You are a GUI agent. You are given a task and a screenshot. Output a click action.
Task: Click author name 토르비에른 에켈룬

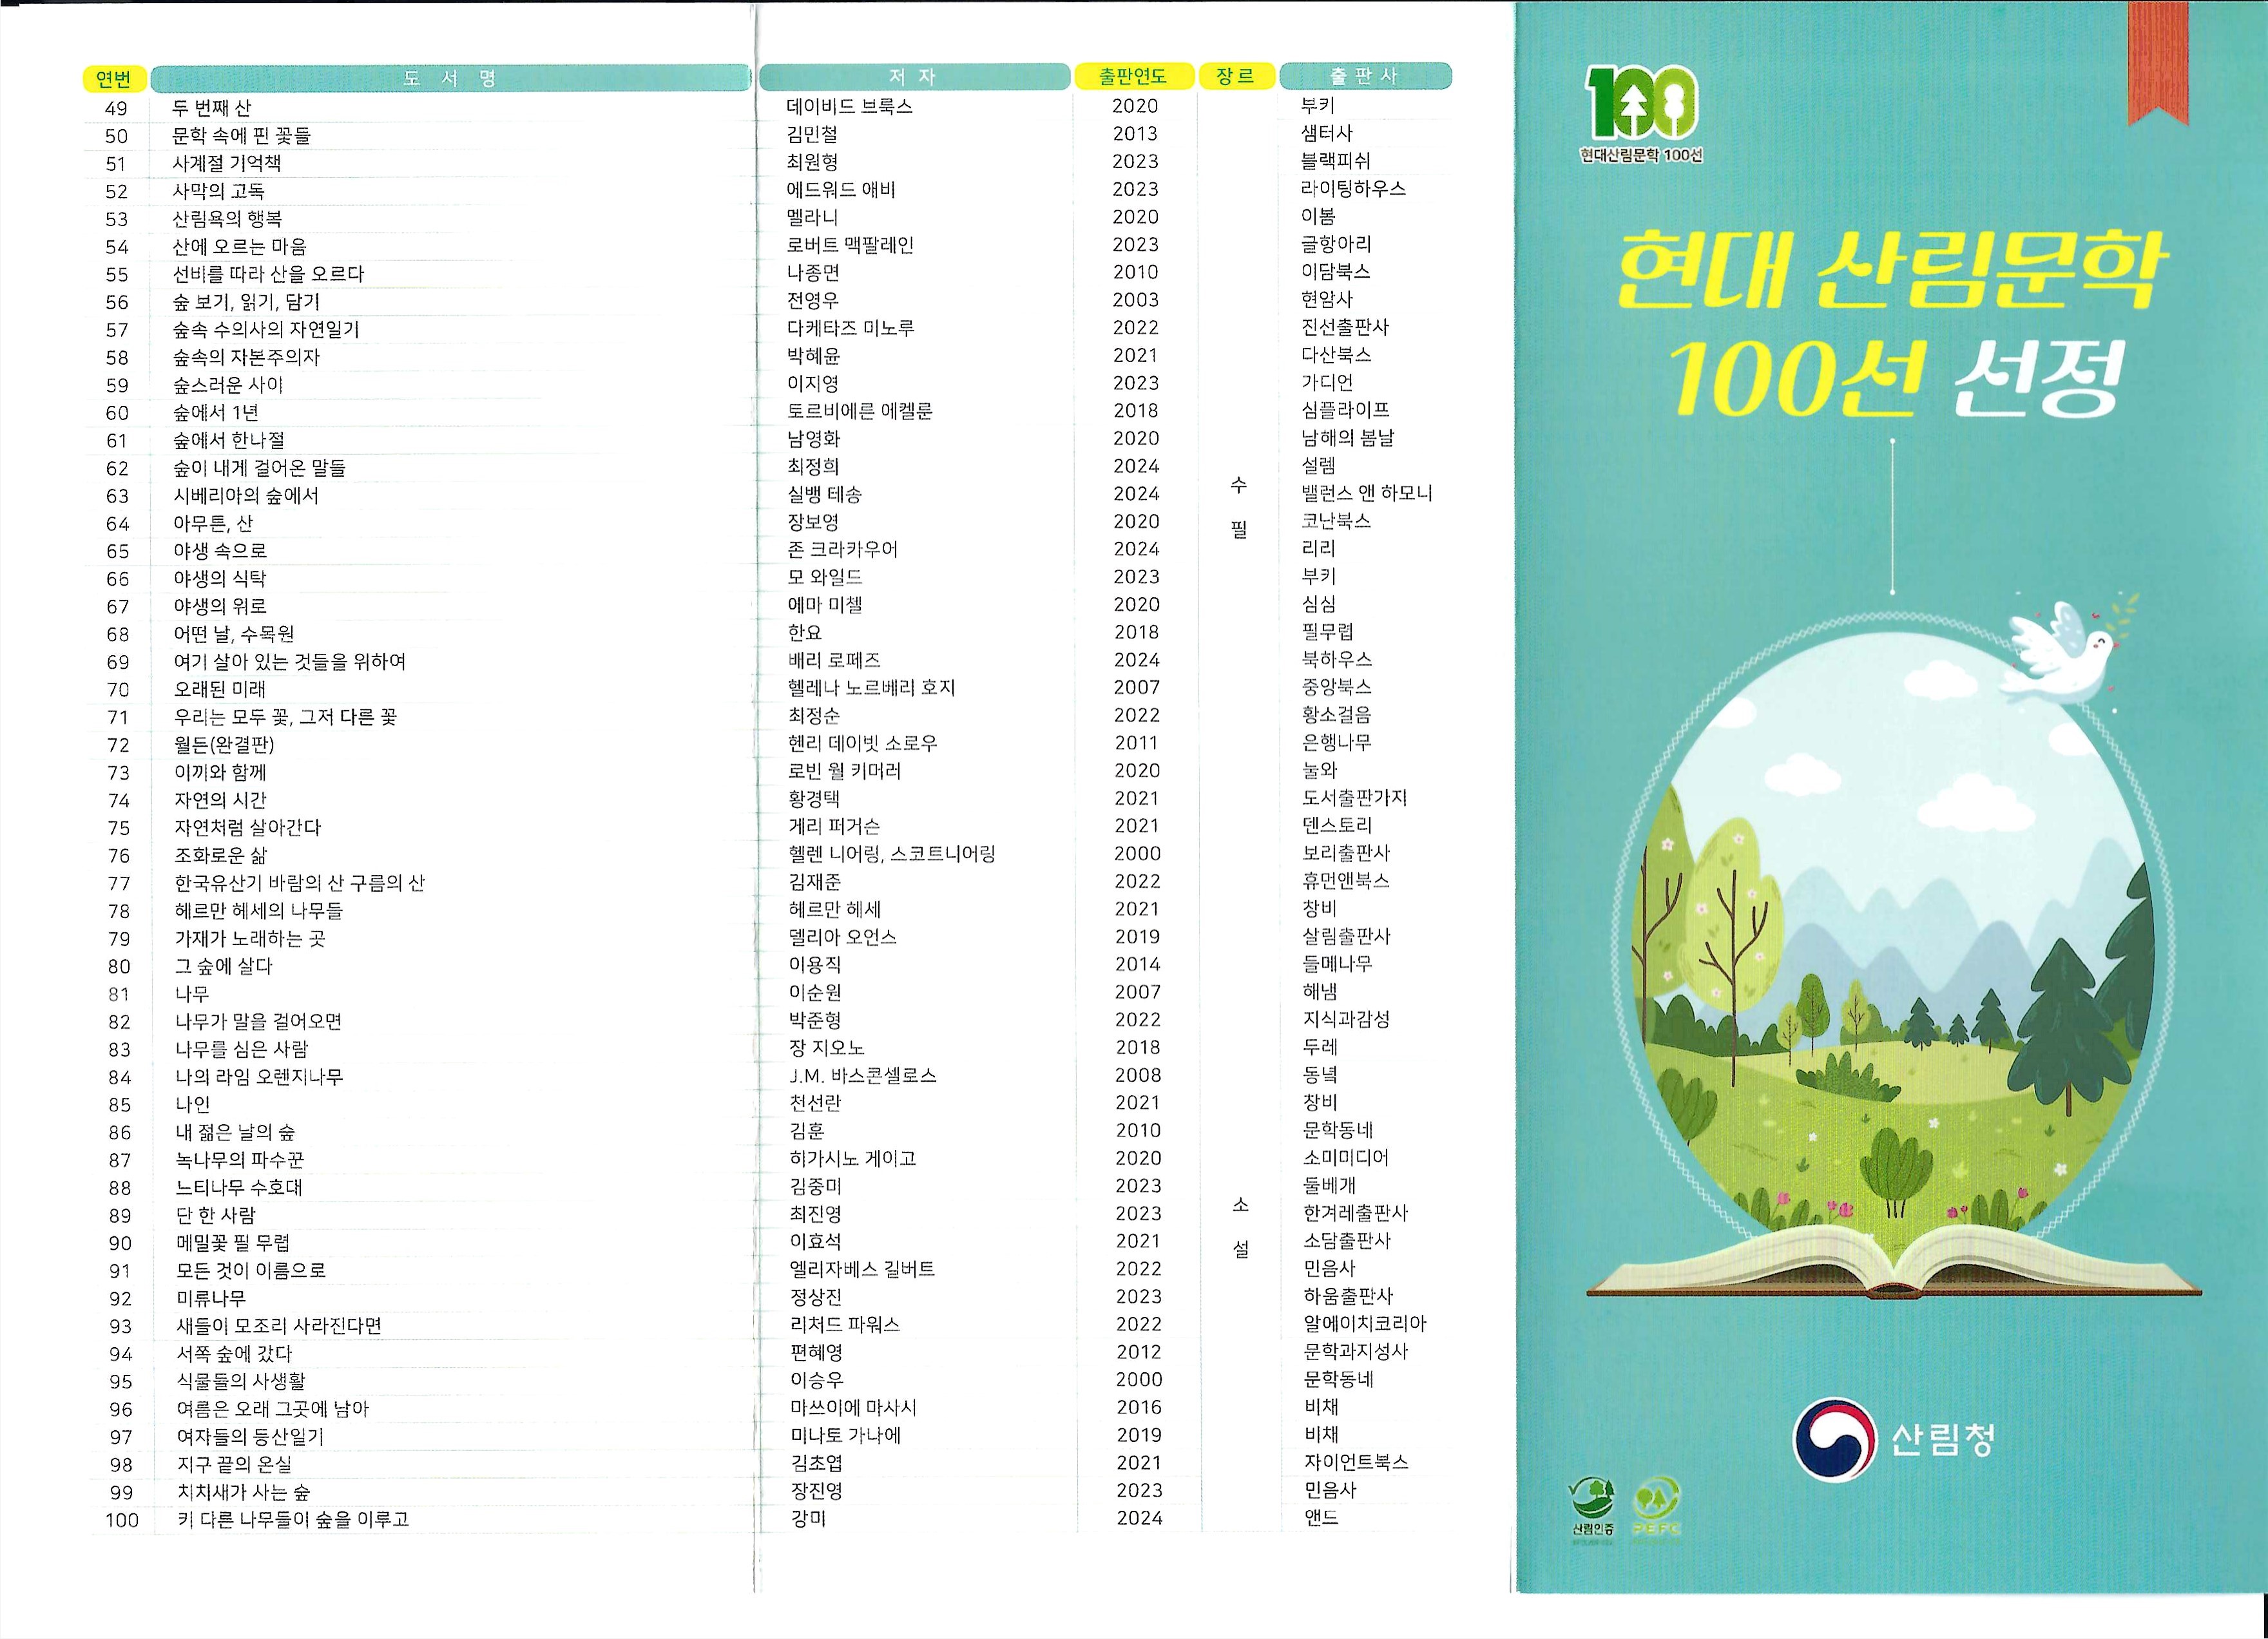pos(860,411)
